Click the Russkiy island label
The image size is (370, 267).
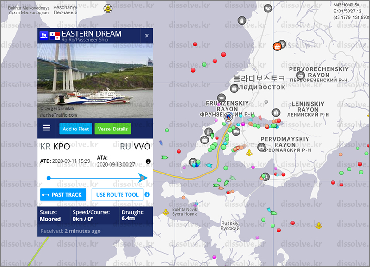point(230,225)
